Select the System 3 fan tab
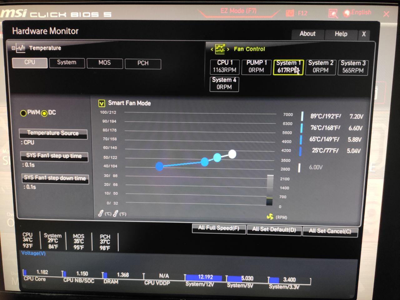Screen dimensions: 400x300 tap(353, 67)
